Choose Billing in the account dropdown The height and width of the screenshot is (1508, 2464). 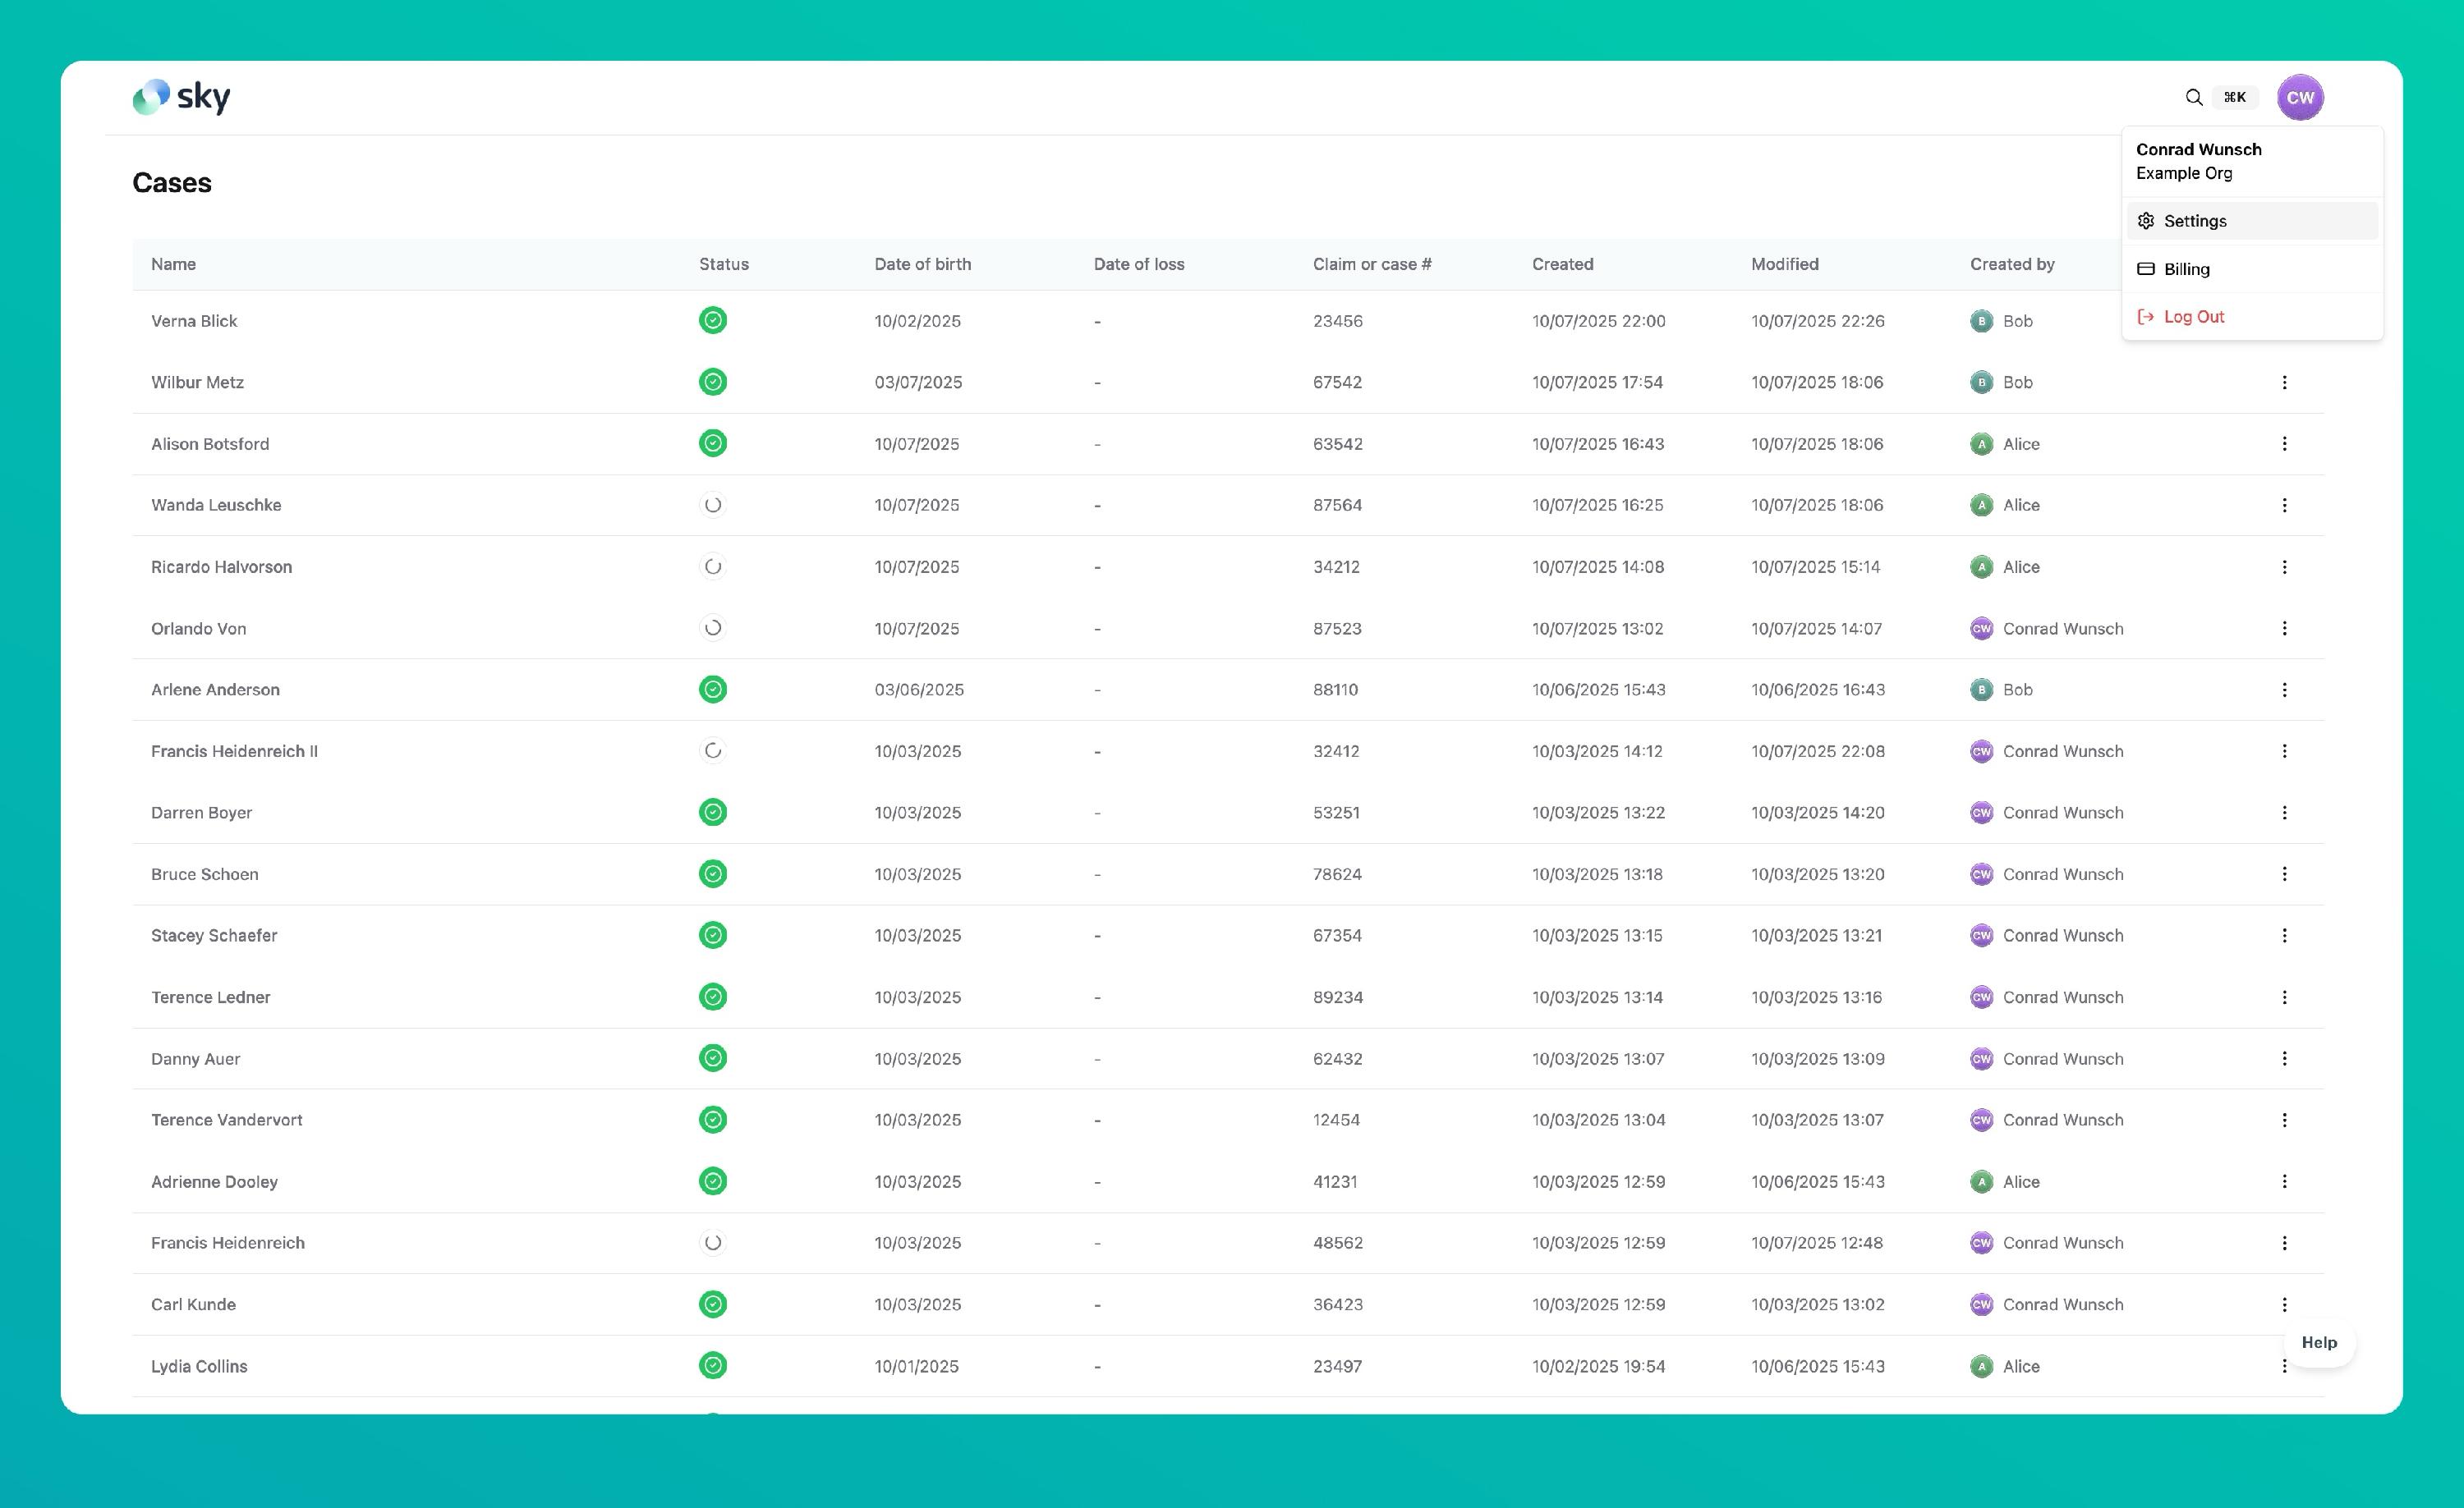pos(2186,268)
